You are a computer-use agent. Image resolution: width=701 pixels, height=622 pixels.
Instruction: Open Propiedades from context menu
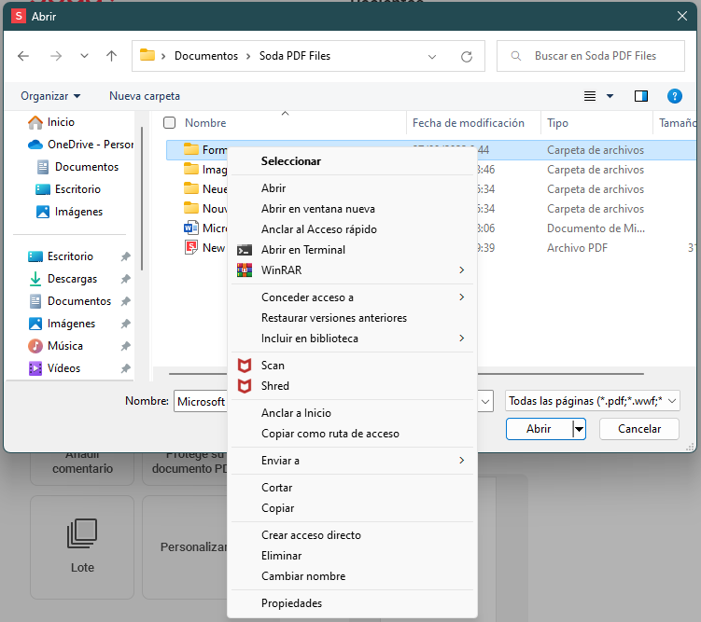coord(352,603)
